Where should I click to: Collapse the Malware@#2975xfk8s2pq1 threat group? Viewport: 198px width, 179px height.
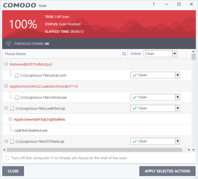(6, 64)
